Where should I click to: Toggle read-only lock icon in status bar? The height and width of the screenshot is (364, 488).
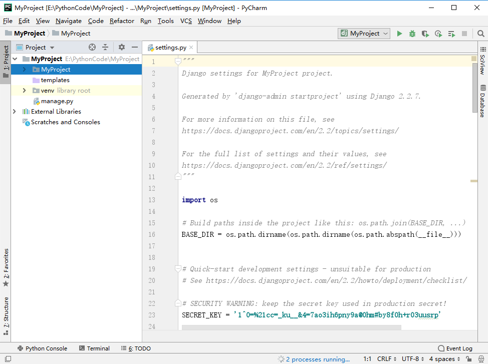pos(468,359)
